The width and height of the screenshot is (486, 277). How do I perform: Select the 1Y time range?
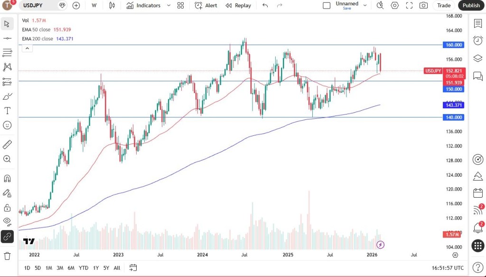tap(96, 268)
